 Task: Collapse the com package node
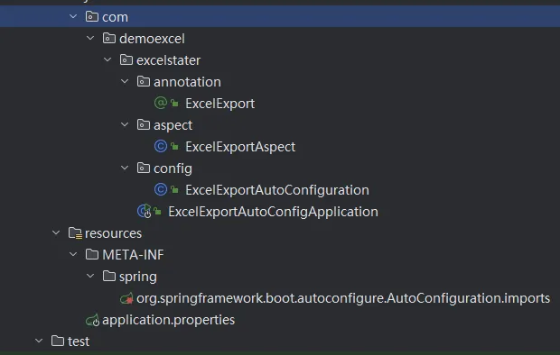pyautogui.click(x=73, y=16)
